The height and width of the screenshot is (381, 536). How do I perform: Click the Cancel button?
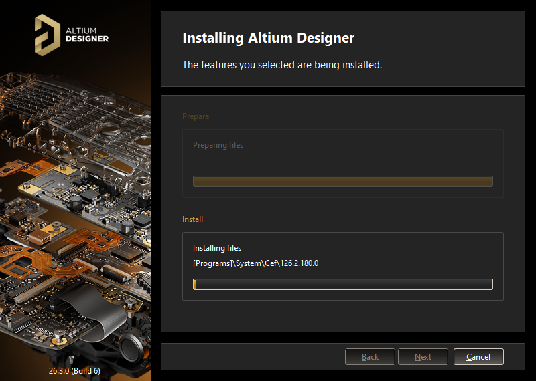478,357
